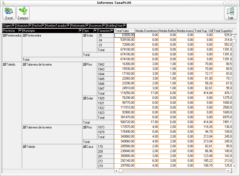Image resolution: width=240 pixels, height=176 pixels.
Task: Click the horizontal scrollbar right arrow
Action: pyautogui.click(x=228, y=171)
